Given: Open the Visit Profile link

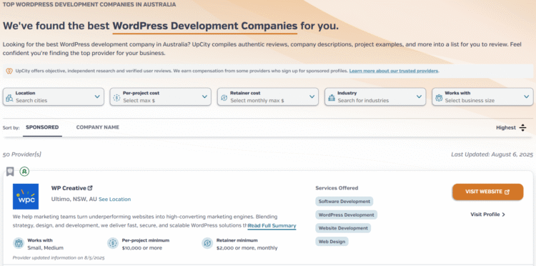Looking at the screenshot, I should point(488,215).
